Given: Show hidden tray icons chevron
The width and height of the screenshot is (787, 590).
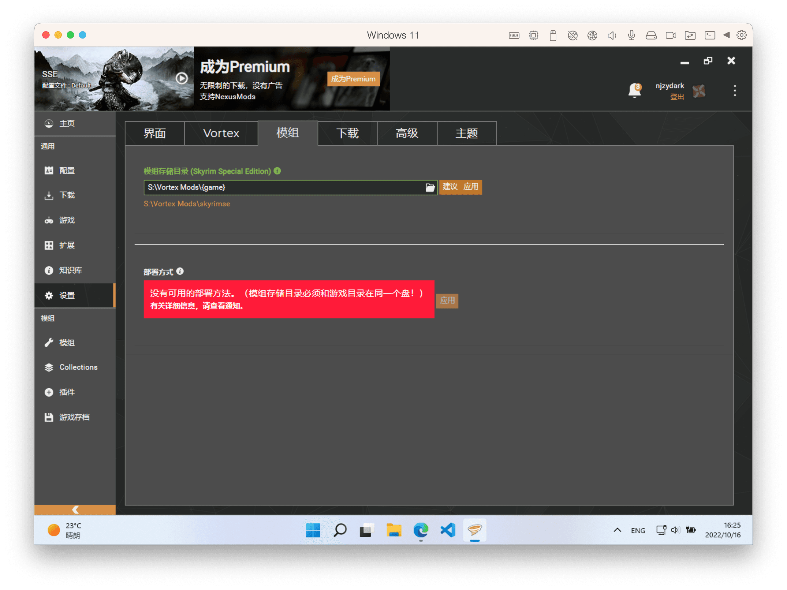Looking at the screenshot, I should tap(617, 530).
